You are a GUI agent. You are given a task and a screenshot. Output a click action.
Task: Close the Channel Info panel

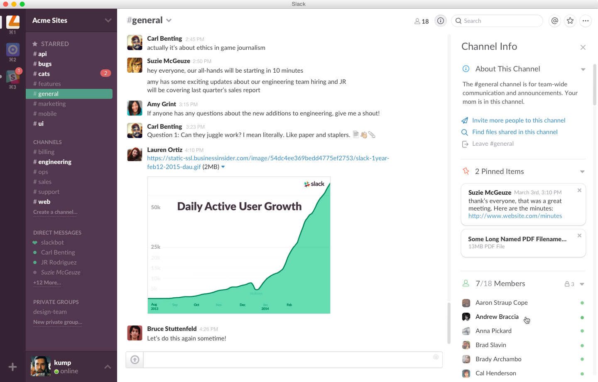click(583, 47)
